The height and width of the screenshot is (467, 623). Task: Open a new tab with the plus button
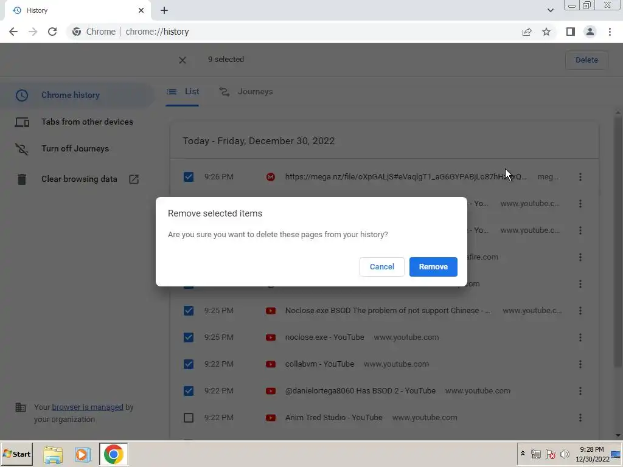[x=164, y=10]
